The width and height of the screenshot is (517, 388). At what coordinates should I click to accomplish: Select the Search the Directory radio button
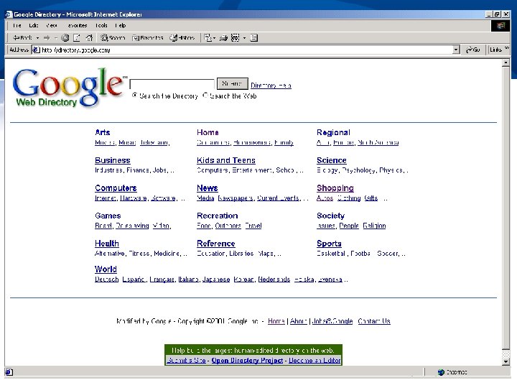(x=134, y=95)
